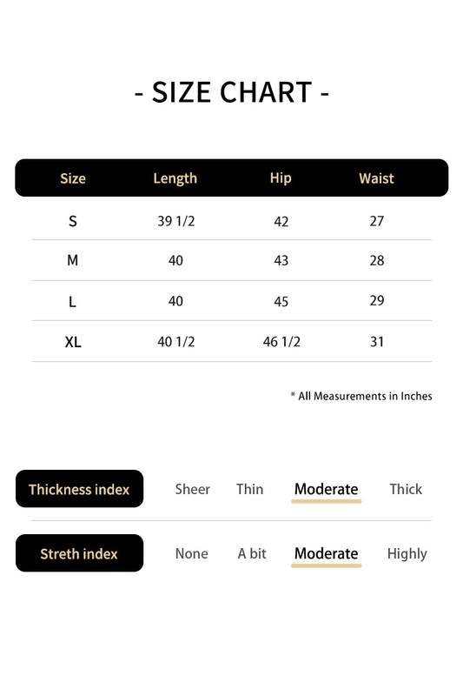Choose Thick thickness option
463x696 pixels.
pos(406,489)
